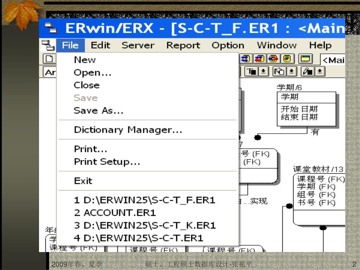Select the text color T icon

coord(251,71)
